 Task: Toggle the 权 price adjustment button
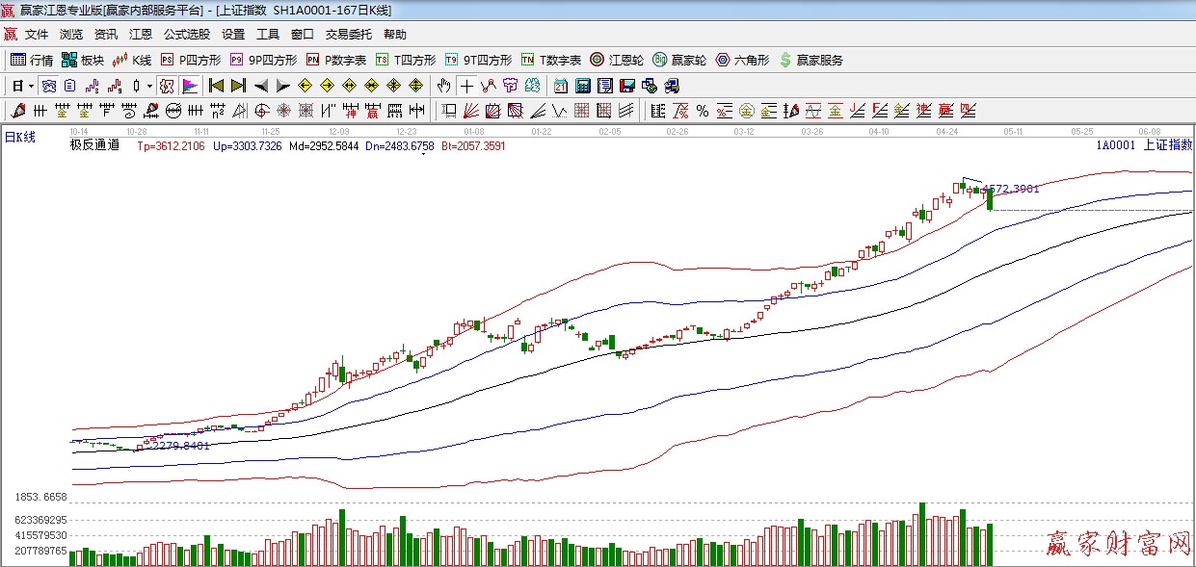(167, 86)
